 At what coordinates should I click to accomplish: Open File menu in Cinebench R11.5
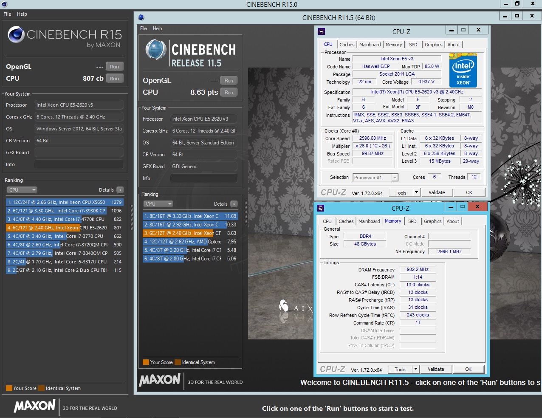click(x=144, y=28)
